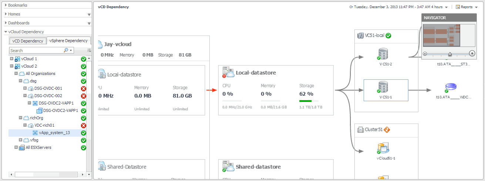Select the vSphere Dependency tab

click(x=68, y=41)
